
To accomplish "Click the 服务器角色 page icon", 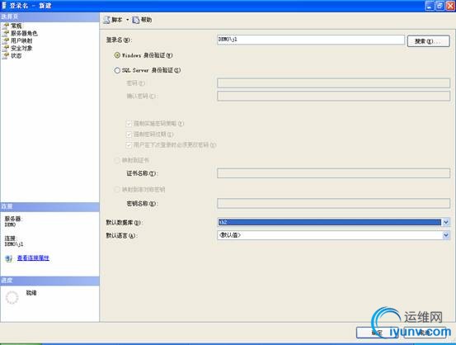I will click(6, 33).
